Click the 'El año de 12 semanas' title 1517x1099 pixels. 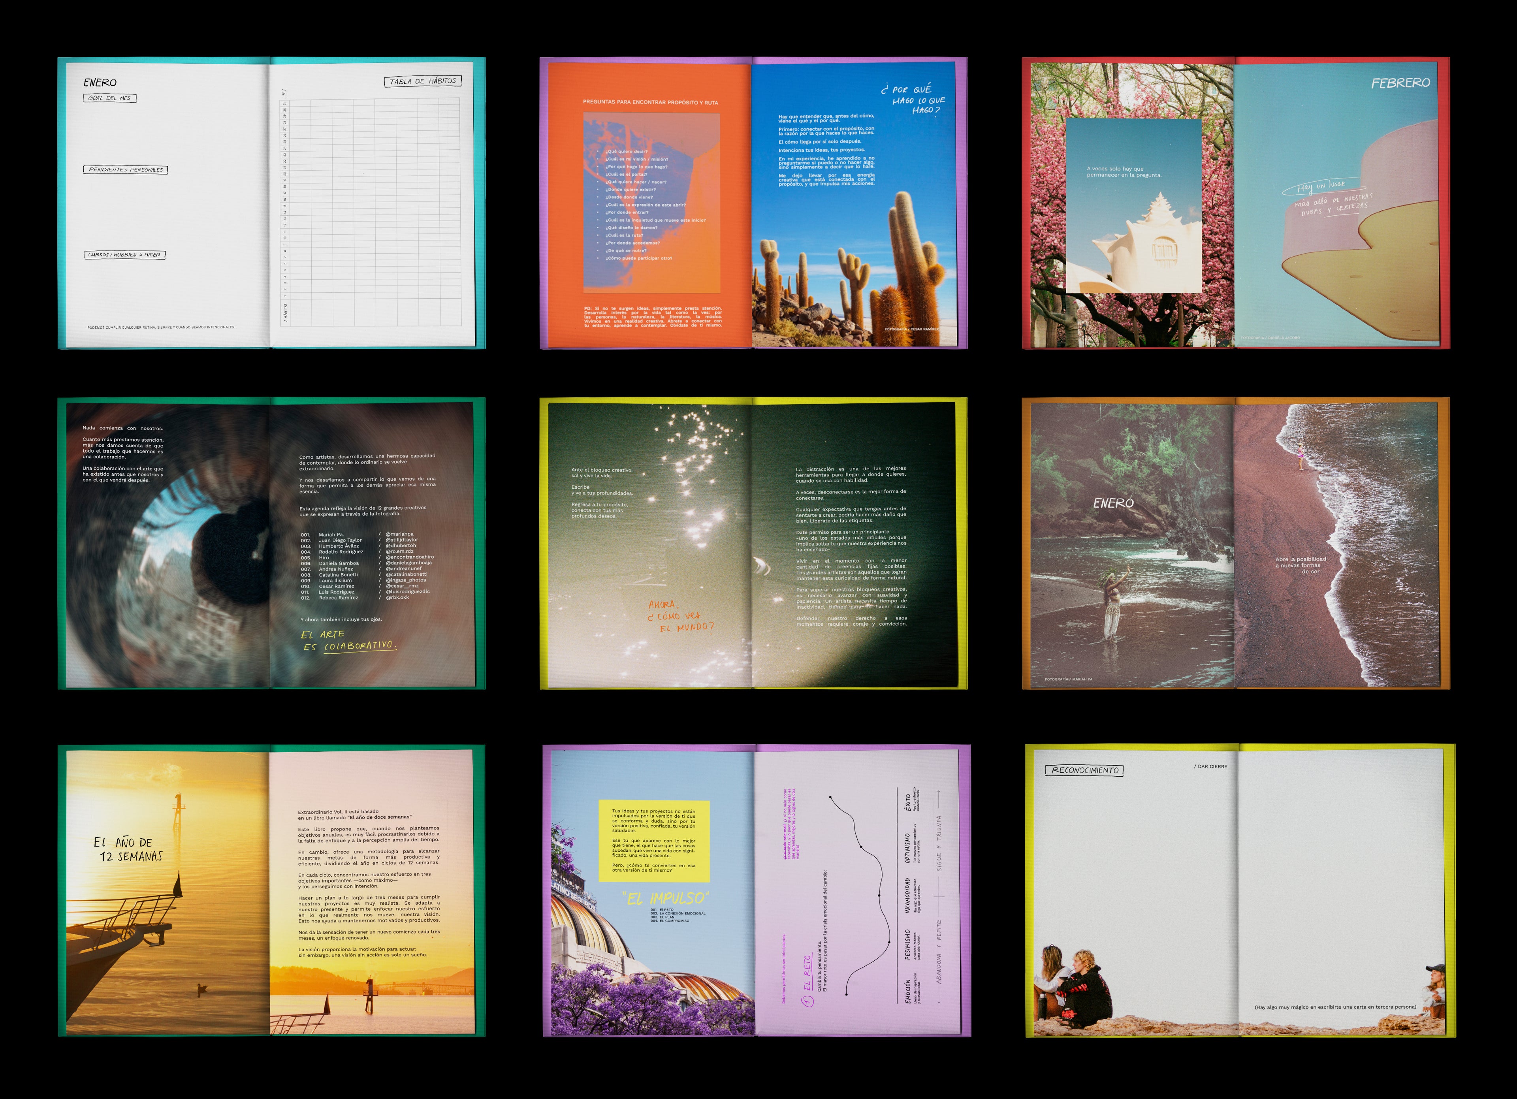pos(128,849)
